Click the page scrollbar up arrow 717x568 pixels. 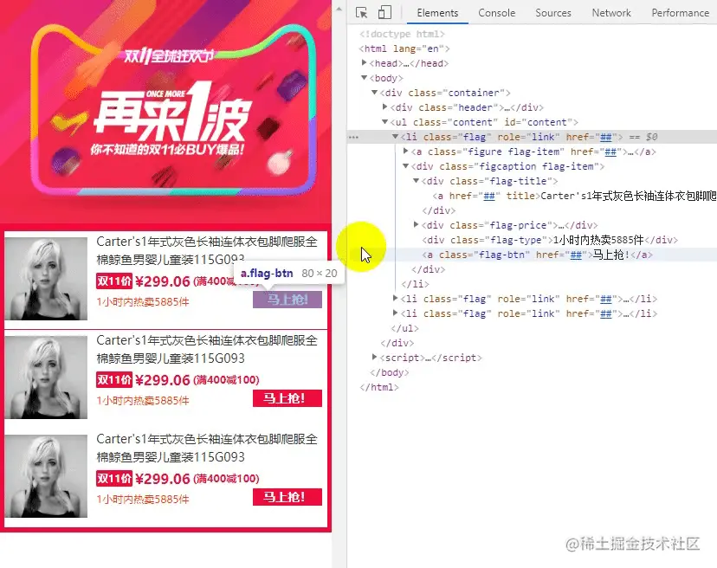pos(339,9)
